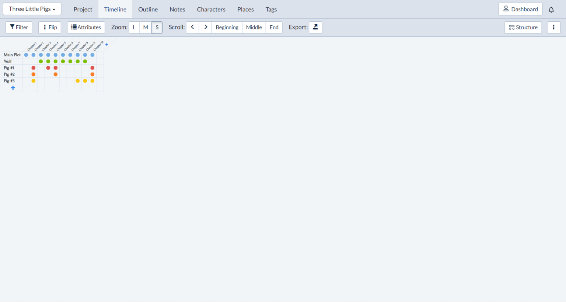Viewport: 566px width, 302px height.
Task: Add a new chapter with the plus
Action: click(x=107, y=45)
